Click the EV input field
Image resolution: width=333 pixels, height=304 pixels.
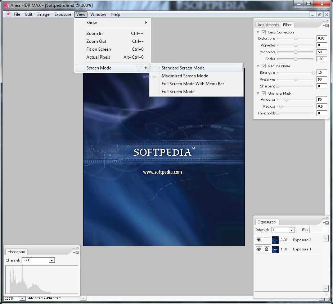[x=318, y=230]
